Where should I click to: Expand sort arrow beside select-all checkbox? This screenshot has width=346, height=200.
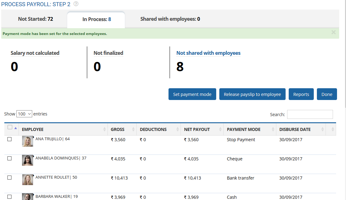[x=15, y=128]
